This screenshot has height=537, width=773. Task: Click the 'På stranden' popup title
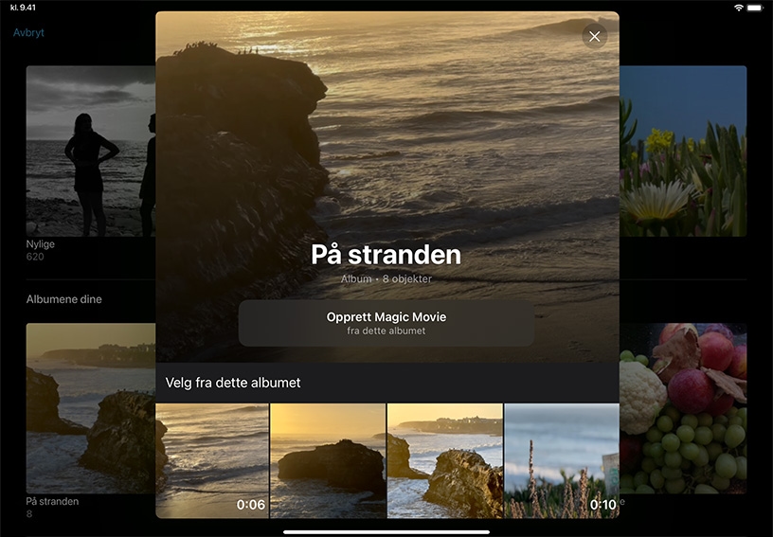[386, 255]
